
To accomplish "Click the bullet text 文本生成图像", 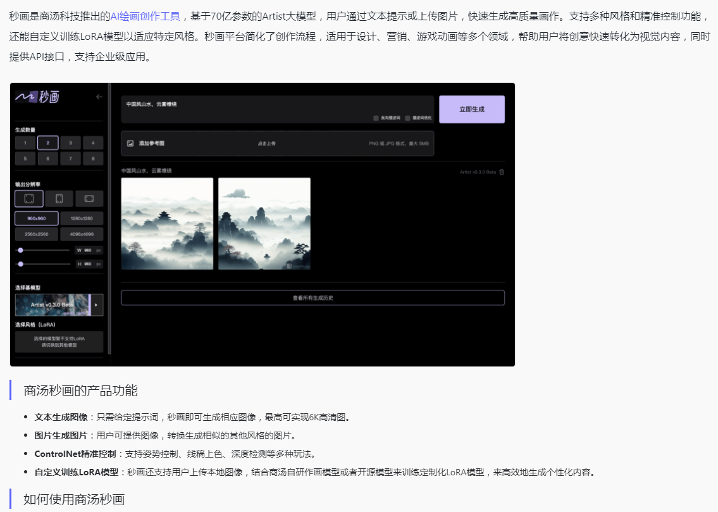I will coord(61,417).
